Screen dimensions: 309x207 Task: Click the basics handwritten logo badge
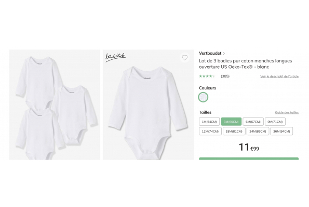[x=115, y=57]
